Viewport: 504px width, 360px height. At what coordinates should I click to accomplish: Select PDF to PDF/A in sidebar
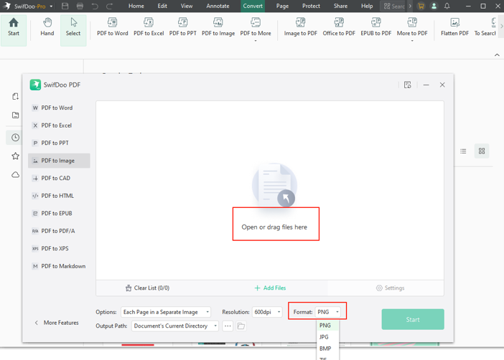(x=59, y=231)
